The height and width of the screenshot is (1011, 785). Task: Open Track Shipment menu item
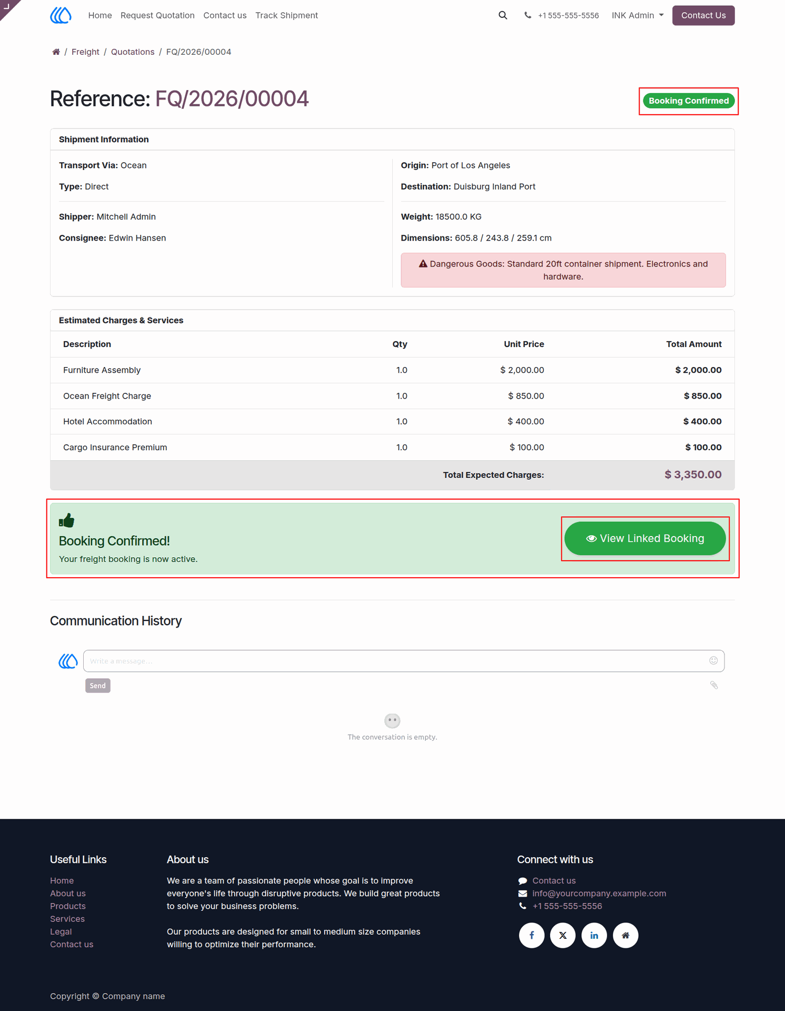coord(286,15)
